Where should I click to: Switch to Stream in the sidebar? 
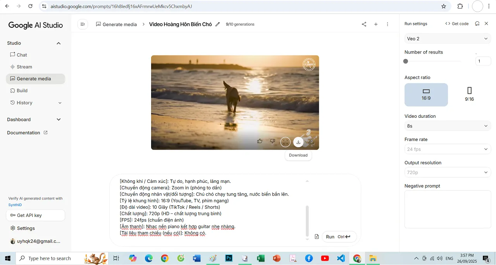point(25,67)
